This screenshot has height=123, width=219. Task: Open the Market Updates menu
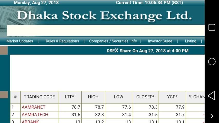point(20,41)
